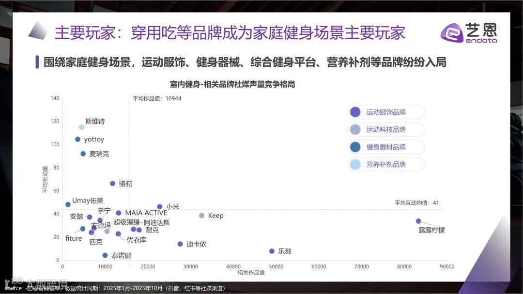Click the 骆驼 data point

[x=112, y=184]
